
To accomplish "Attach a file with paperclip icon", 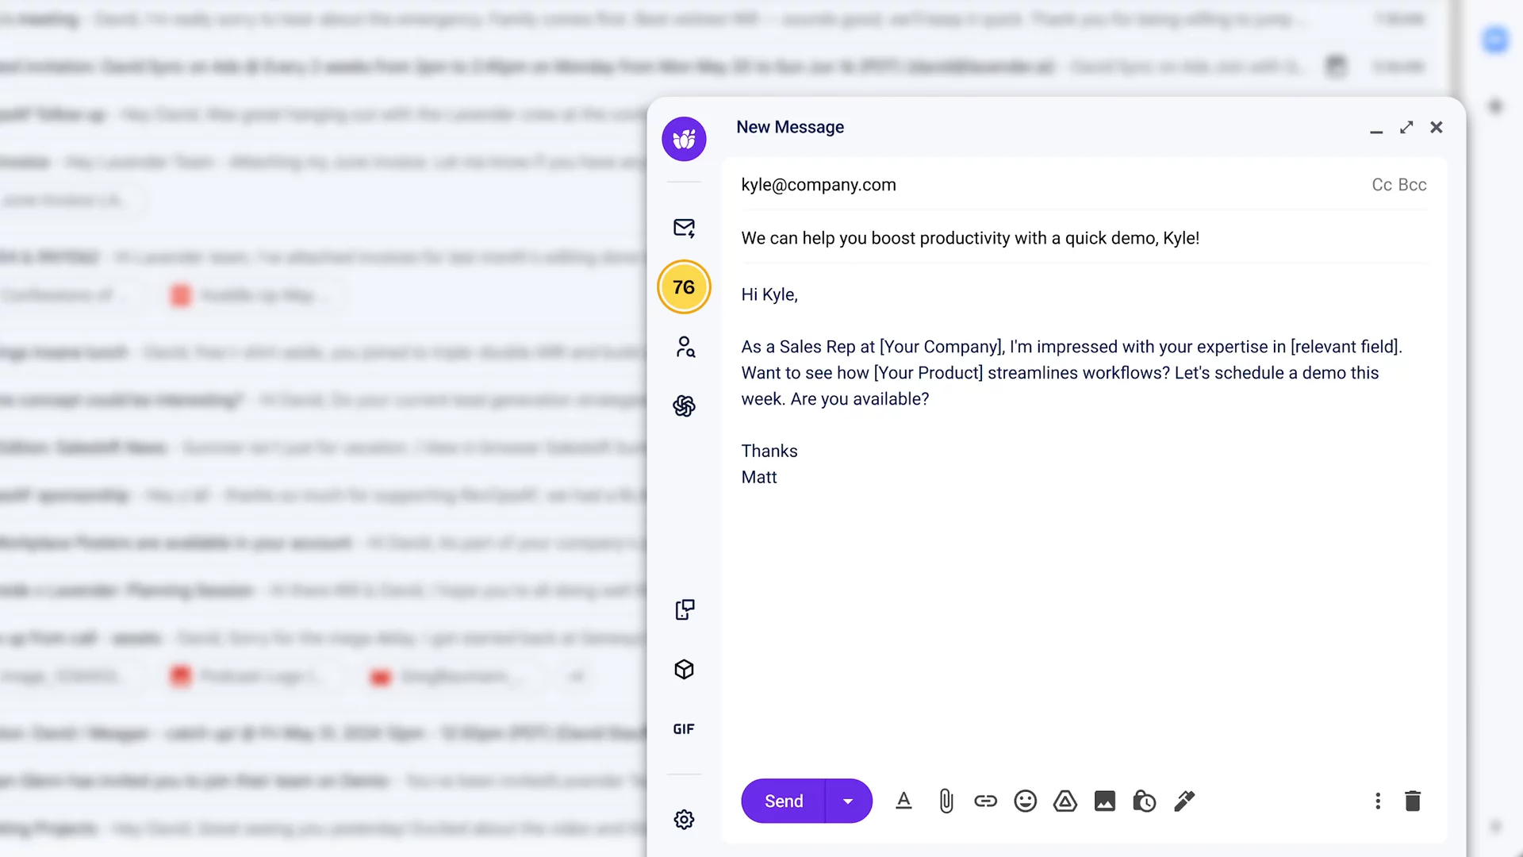I will pyautogui.click(x=946, y=801).
